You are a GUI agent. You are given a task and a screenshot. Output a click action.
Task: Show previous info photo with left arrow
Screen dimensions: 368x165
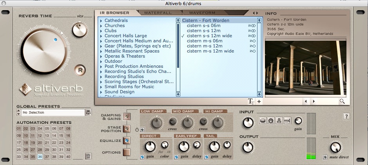[306, 102]
